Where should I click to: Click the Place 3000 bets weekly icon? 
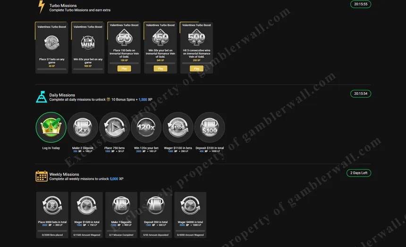pos(52,206)
